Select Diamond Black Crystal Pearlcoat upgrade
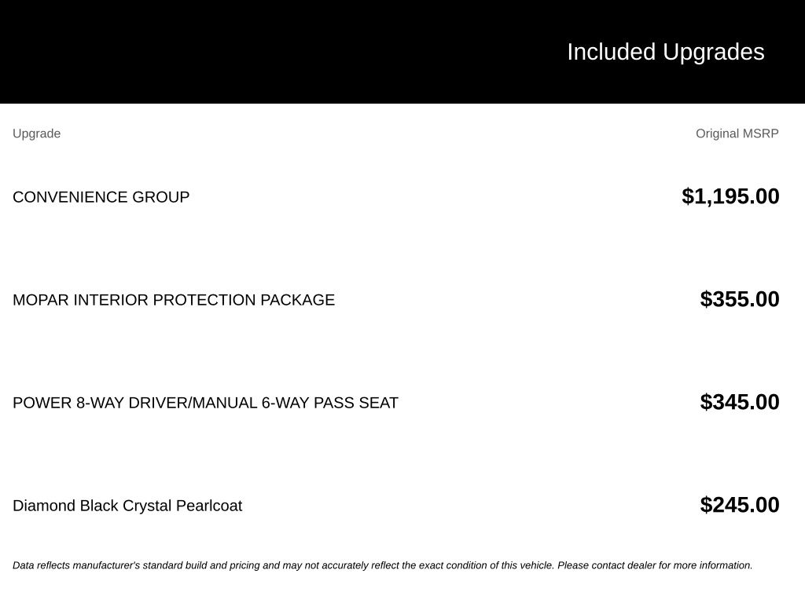Image resolution: width=805 pixels, height=603 pixels. click(x=127, y=506)
